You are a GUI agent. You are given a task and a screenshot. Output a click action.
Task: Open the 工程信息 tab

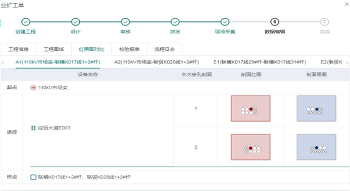click(19, 49)
